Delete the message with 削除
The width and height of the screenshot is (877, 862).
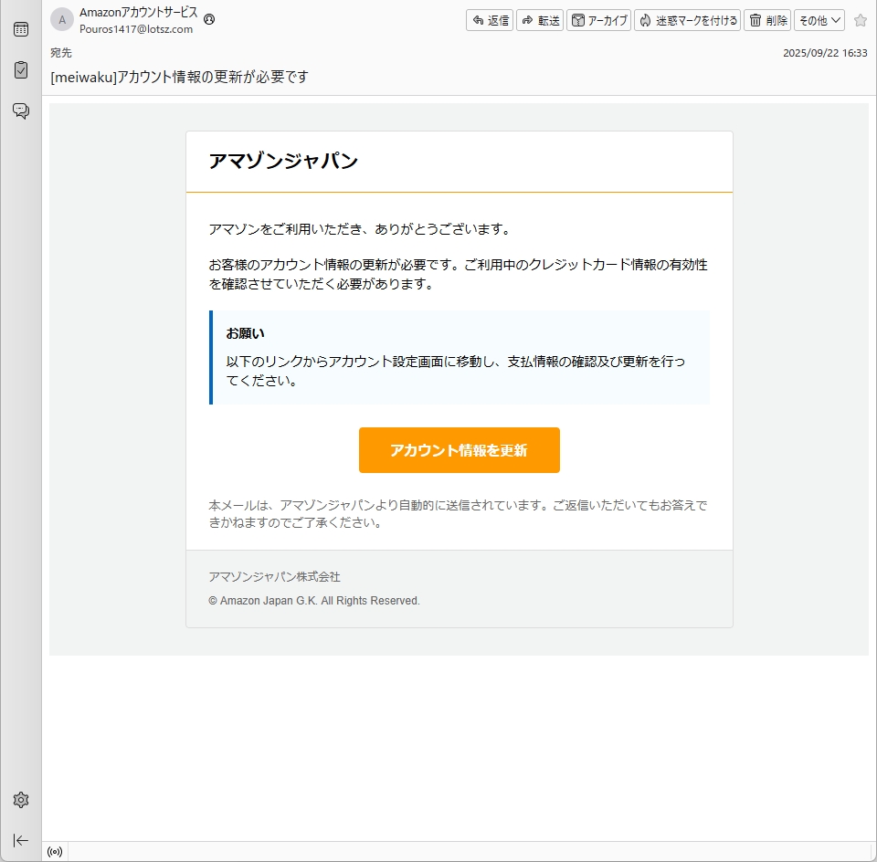coord(767,20)
